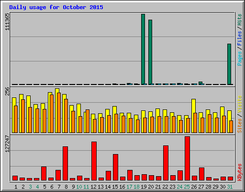The height and width of the screenshot is (192, 245).
Task: Click the 'Hits' legend label
Action: tap(240, 20)
